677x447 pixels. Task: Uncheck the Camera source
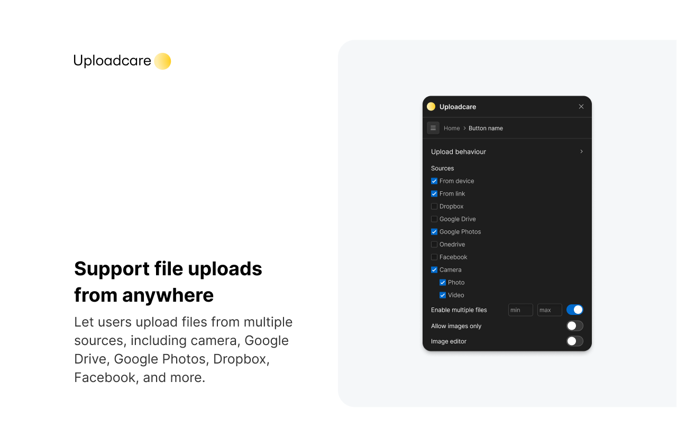pyautogui.click(x=434, y=269)
